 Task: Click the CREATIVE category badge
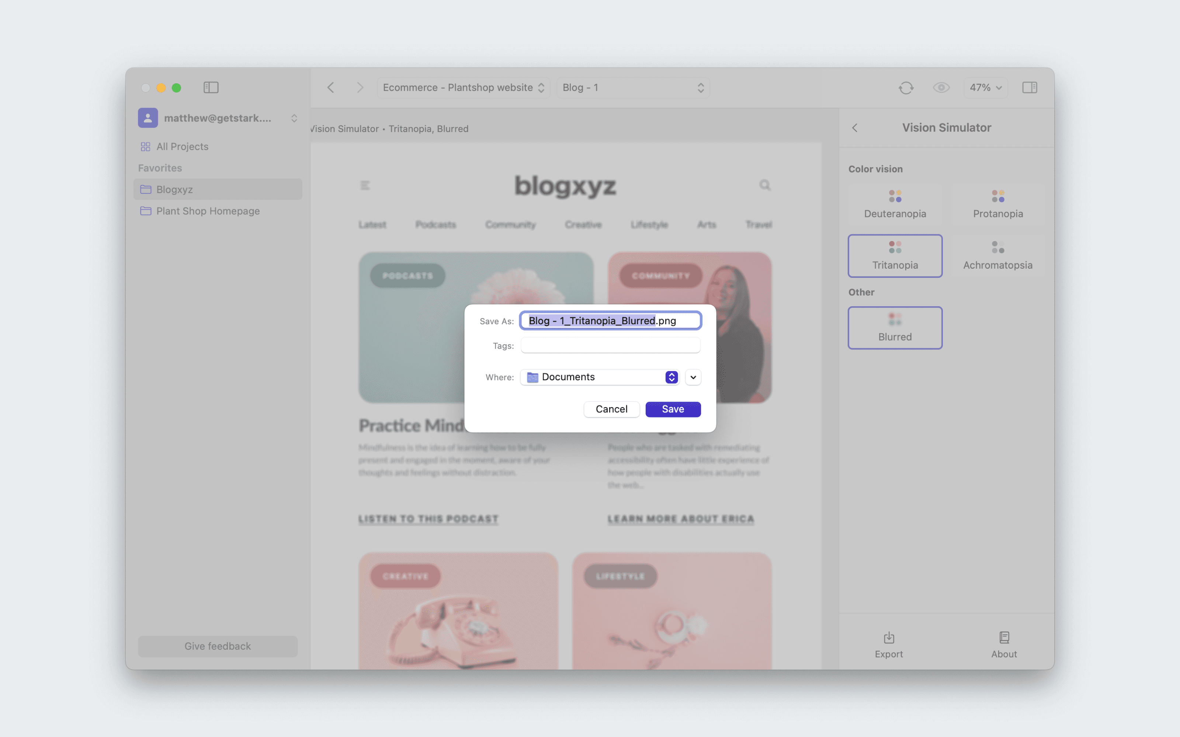coord(406,577)
